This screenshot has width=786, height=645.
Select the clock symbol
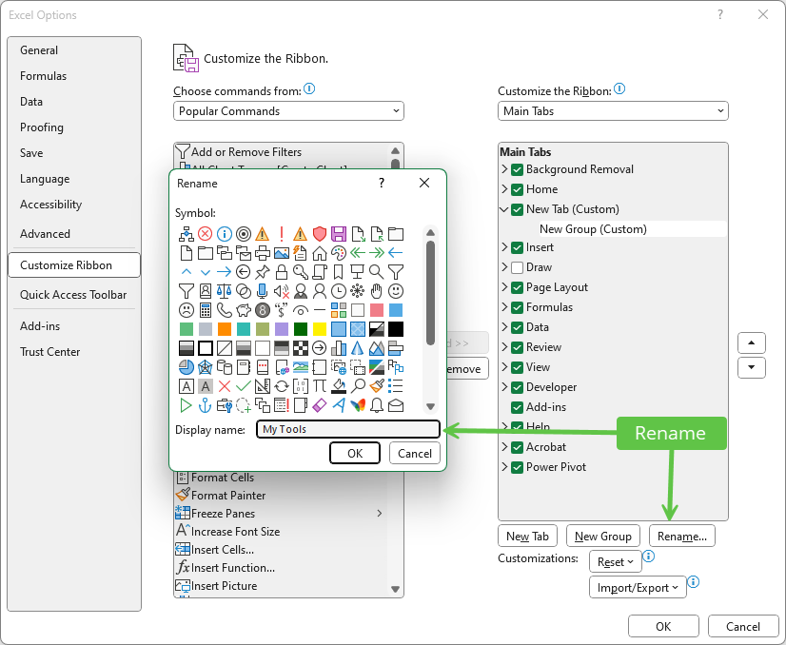tap(339, 291)
